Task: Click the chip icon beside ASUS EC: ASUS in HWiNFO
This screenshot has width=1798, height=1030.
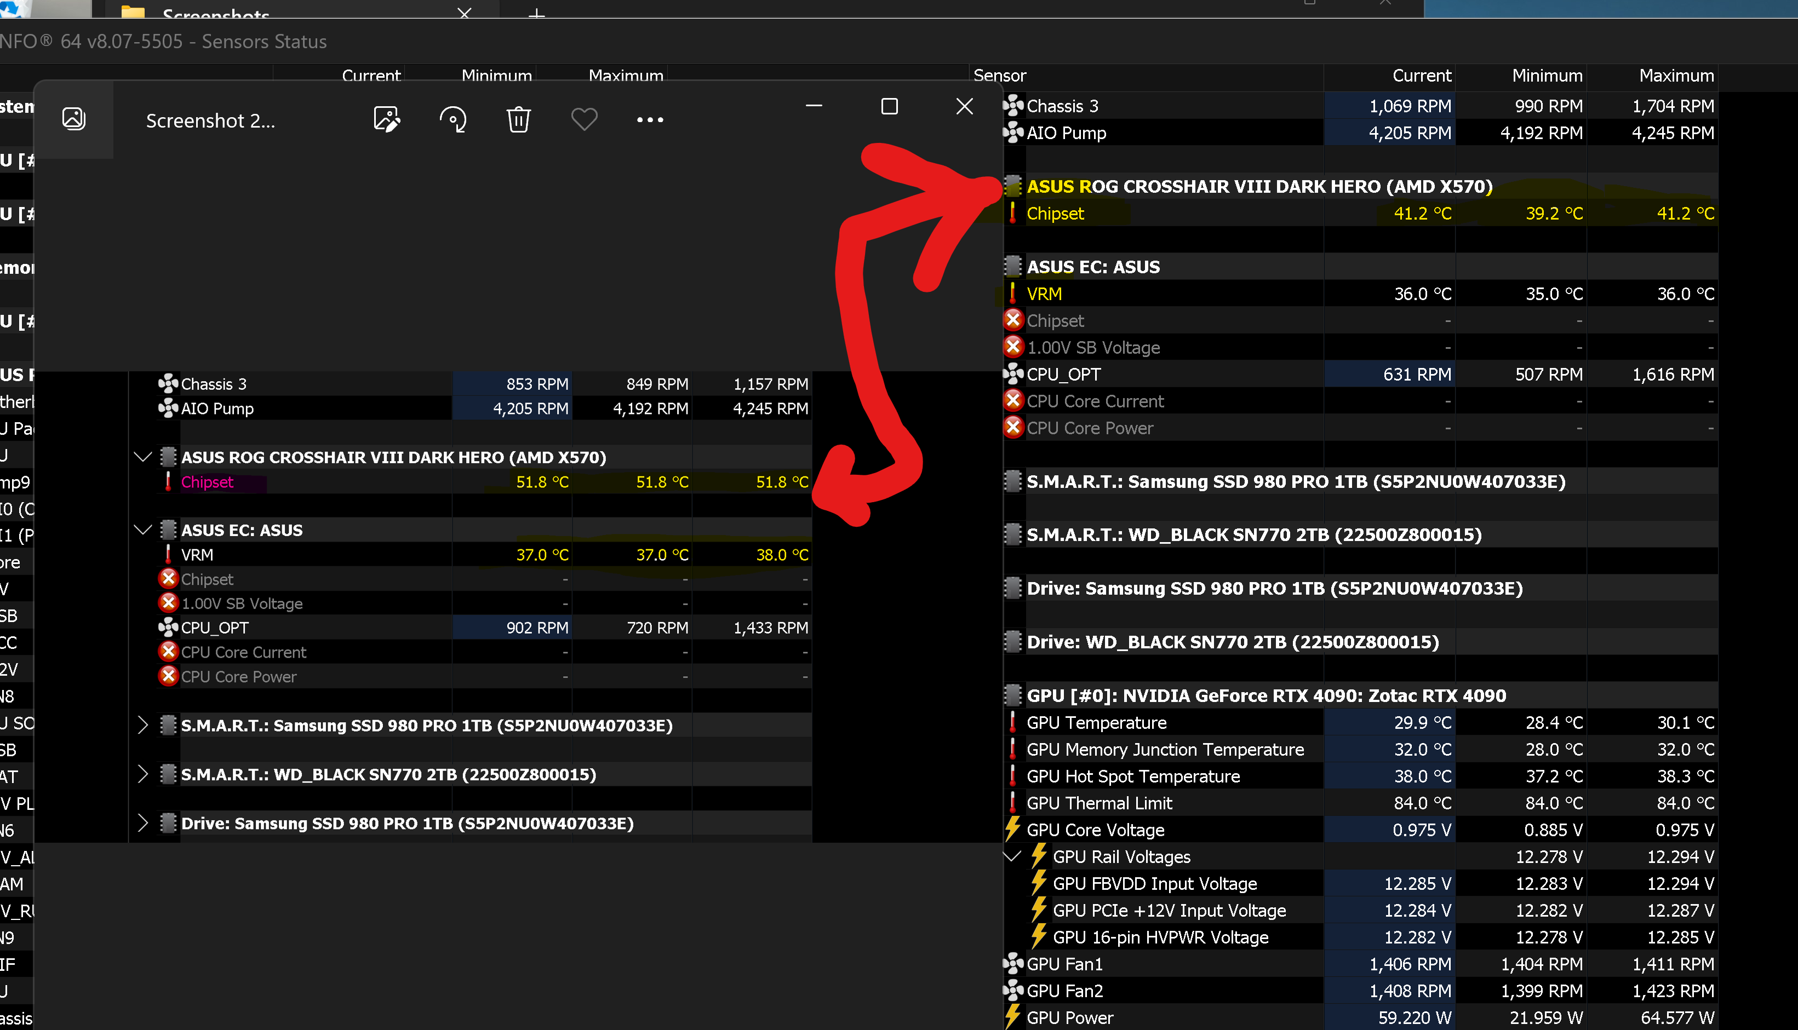Action: tap(1013, 267)
